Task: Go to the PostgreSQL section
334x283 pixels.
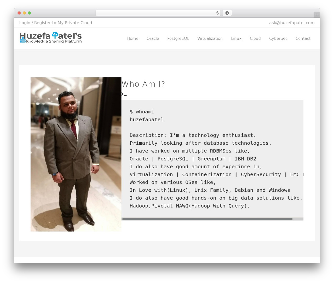Action: coord(178,38)
